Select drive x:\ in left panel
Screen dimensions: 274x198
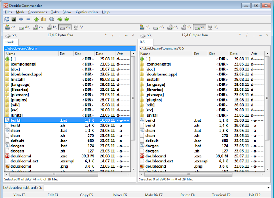coord(65,27)
